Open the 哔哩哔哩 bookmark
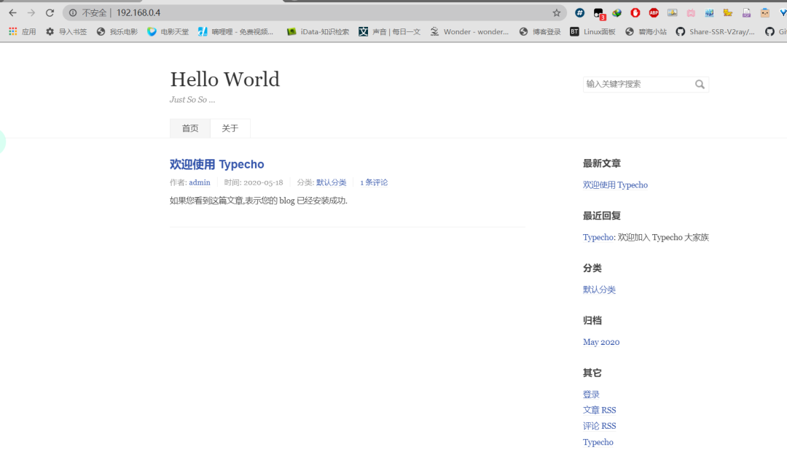Viewport: 787px width, 458px height. tap(236, 31)
